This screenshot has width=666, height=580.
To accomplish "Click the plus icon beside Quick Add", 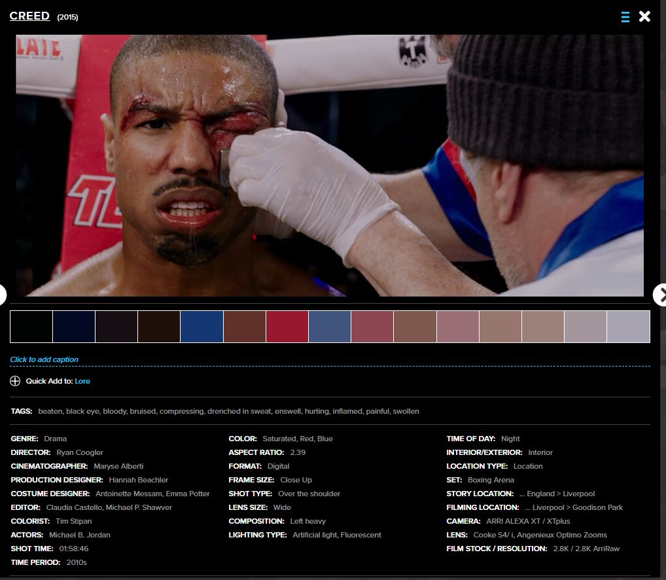I will tap(15, 381).
